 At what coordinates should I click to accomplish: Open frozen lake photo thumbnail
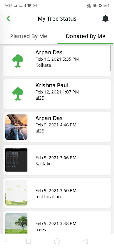[16, 127]
